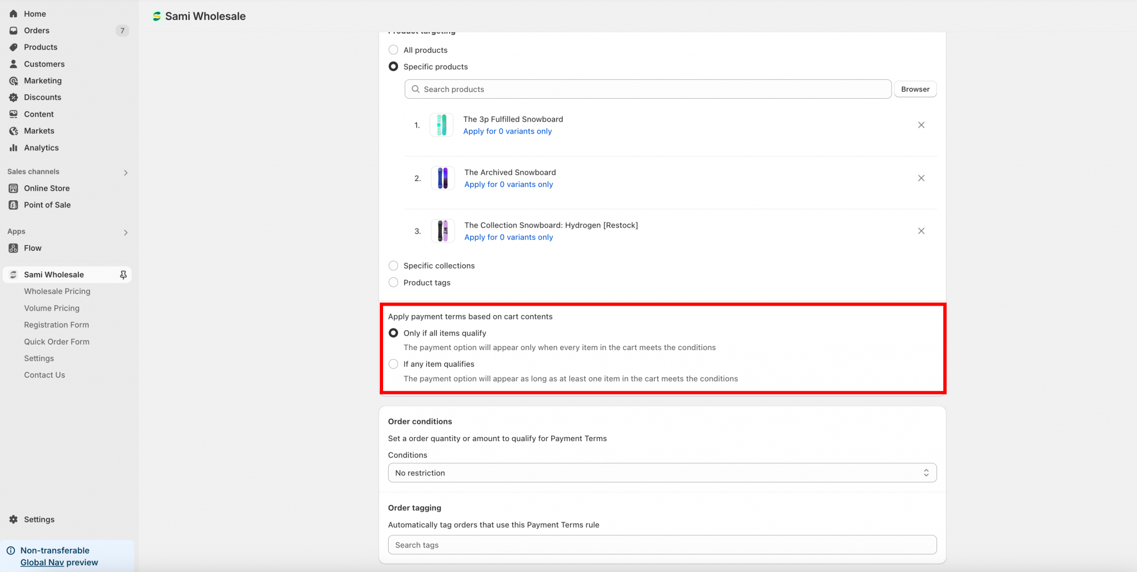Go to Quick Order Form page
The width and height of the screenshot is (1137, 572).
(57, 342)
